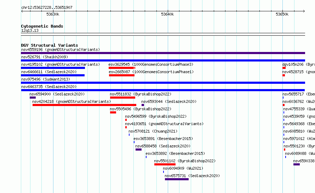Select the nsv6463735 Sedlazeck2020 label
Viewport: 315px width, 193px height.
49,87
